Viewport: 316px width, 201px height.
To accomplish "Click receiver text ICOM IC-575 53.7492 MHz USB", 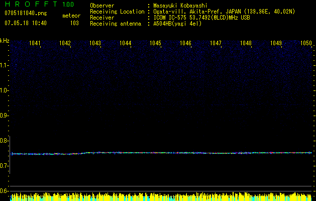I will 201,18.
